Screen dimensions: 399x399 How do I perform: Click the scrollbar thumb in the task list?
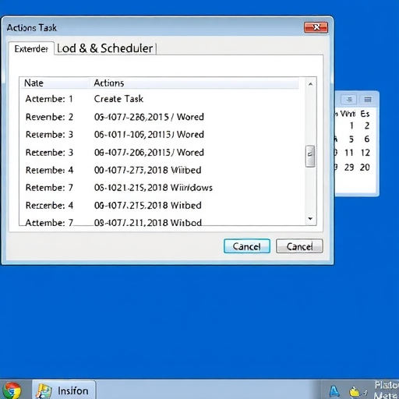tap(310, 156)
